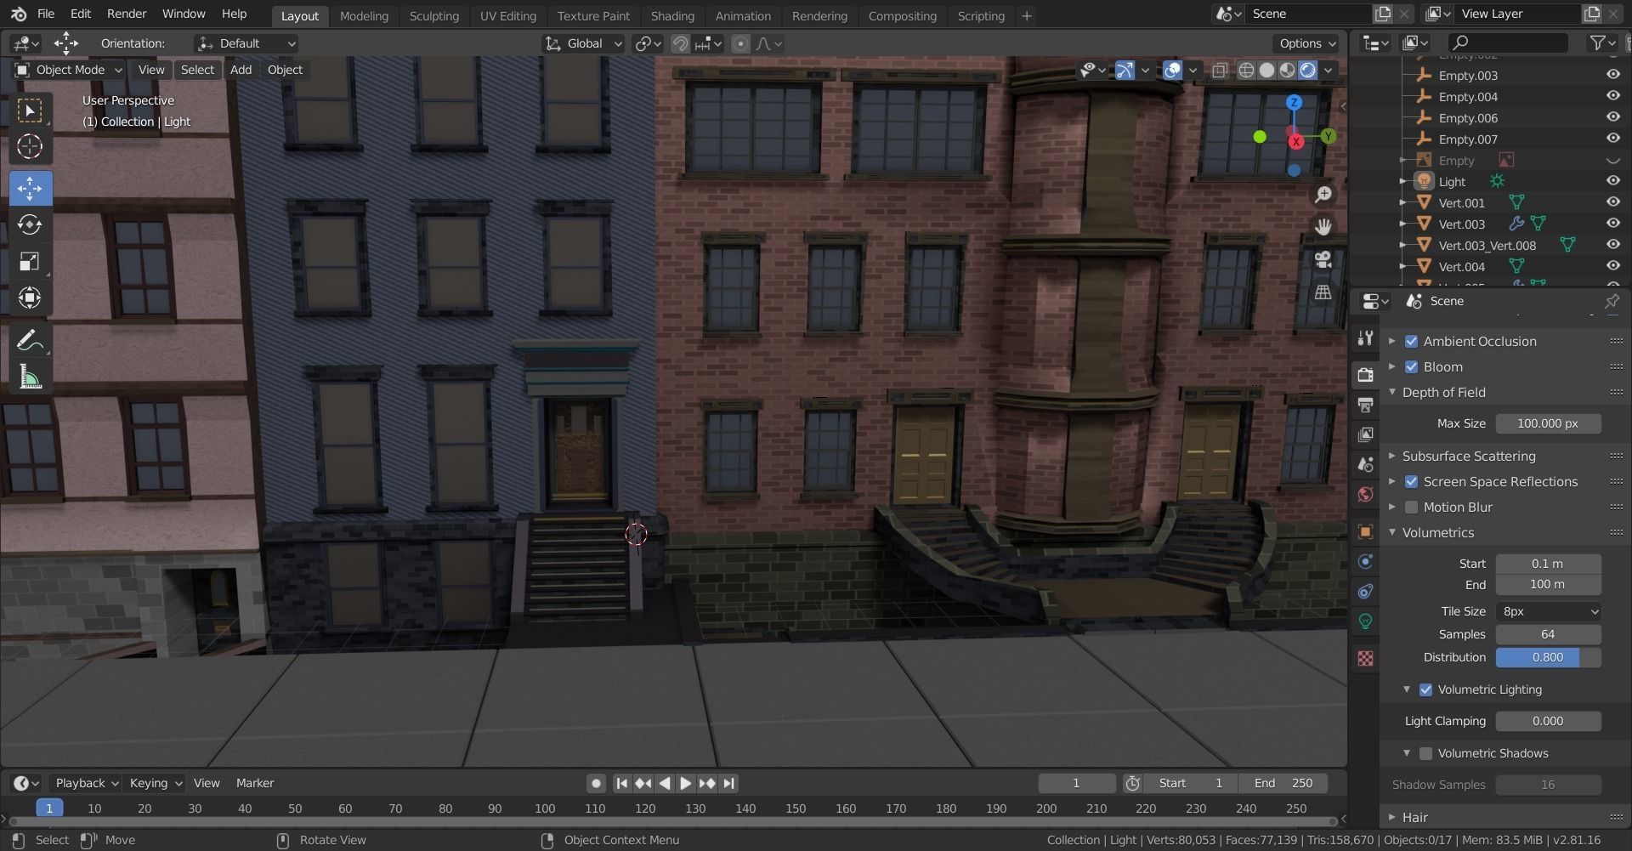Select Vert.004 in the outliner
The image size is (1632, 851).
(x=1461, y=267)
